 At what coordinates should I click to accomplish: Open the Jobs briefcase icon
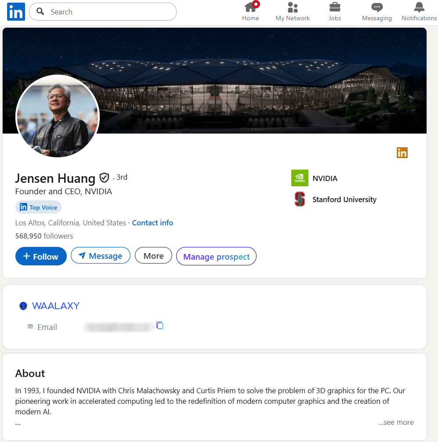click(x=335, y=8)
